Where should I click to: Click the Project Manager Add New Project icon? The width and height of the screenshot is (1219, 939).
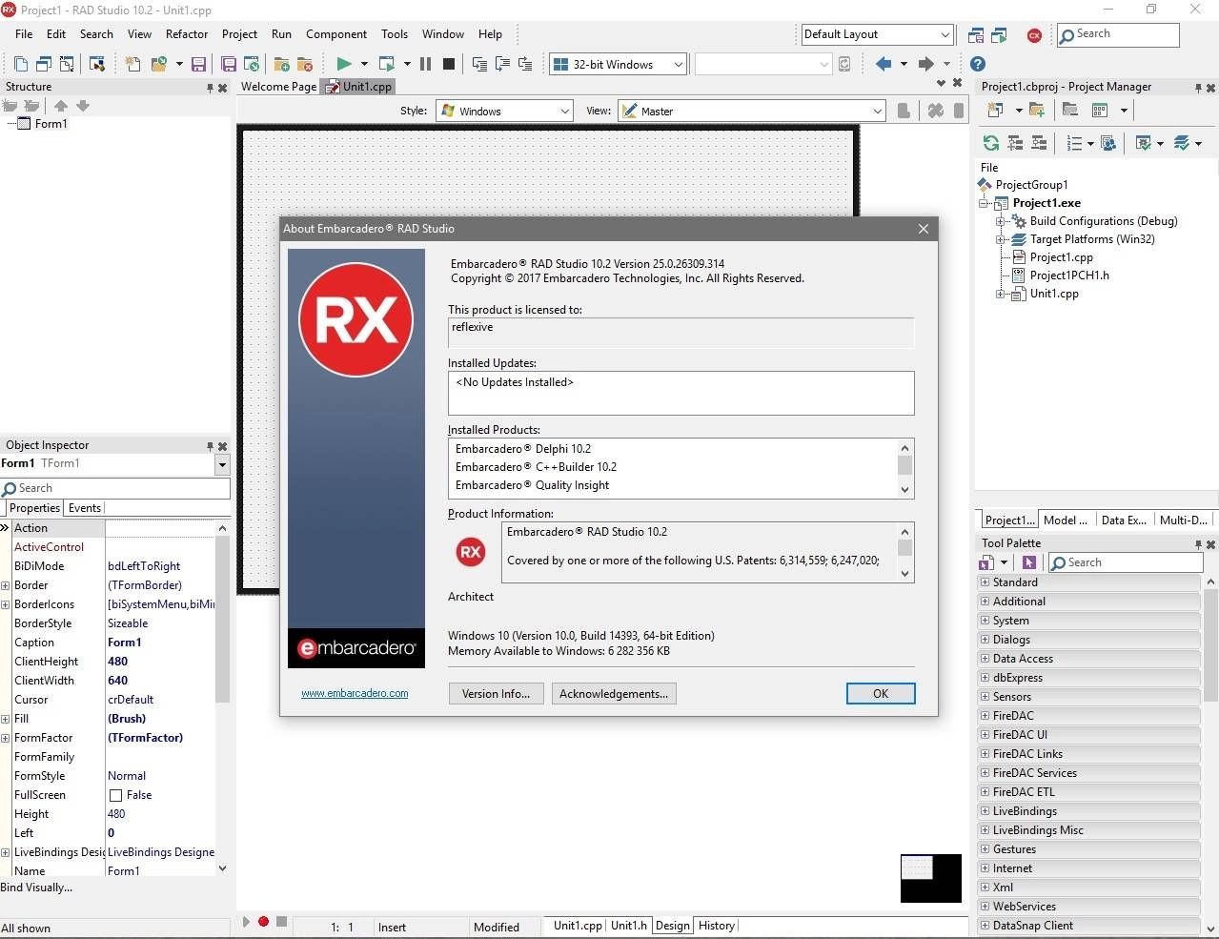tap(995, 110)
